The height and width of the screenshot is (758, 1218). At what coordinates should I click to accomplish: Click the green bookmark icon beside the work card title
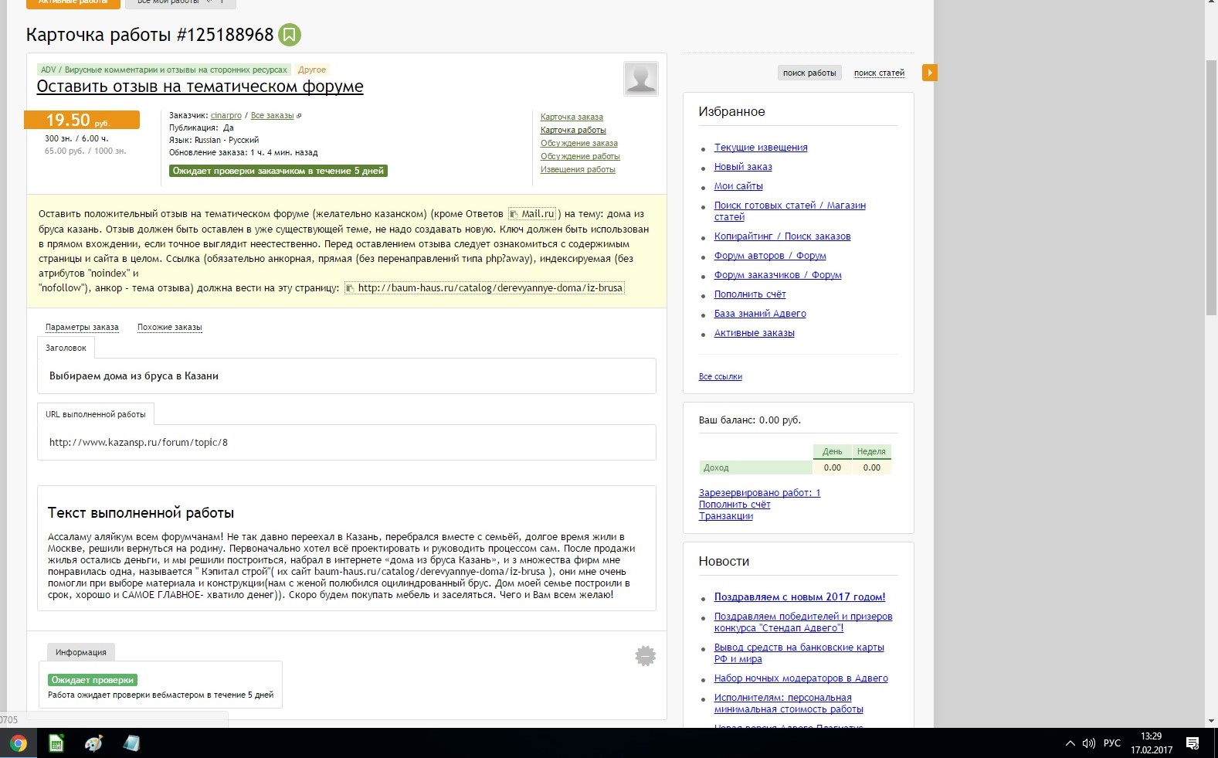tap(290, 35)
